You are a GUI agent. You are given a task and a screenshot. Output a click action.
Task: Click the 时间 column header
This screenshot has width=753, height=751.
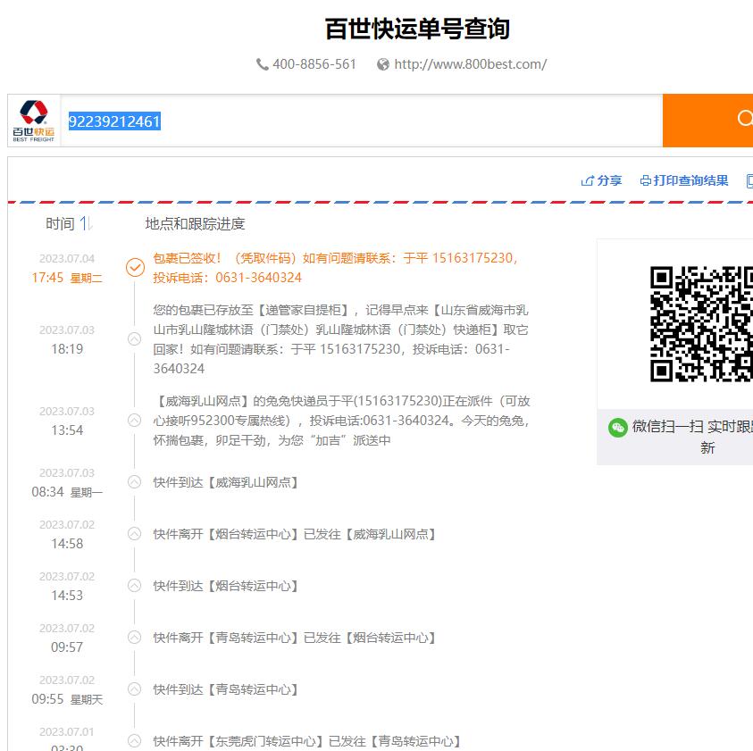pyautogui.click(x=60, y=224)
